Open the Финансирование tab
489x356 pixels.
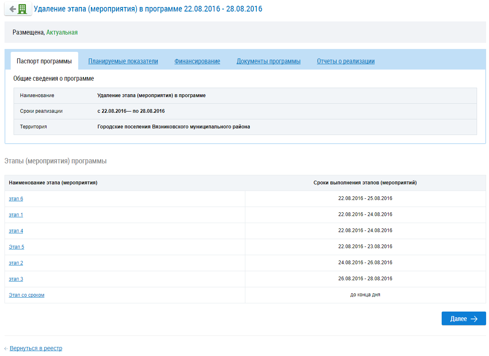click(x=197, y=61)
